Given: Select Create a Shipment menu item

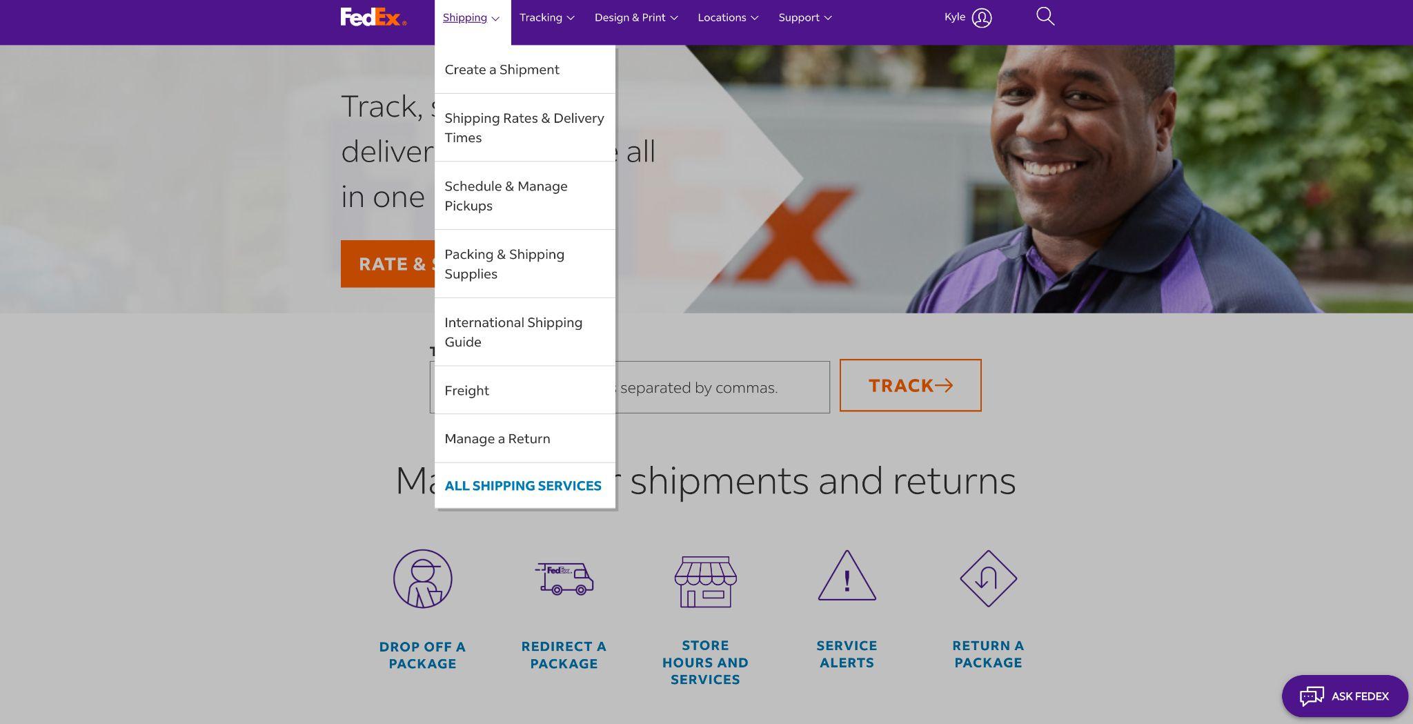Looking at the screenshot, I should point(525,70).
